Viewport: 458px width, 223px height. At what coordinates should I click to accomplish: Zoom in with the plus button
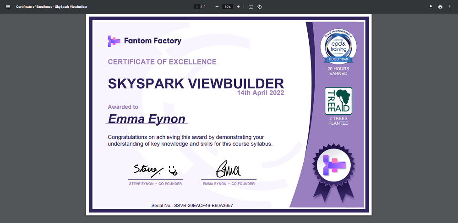(x=238, y=7)
